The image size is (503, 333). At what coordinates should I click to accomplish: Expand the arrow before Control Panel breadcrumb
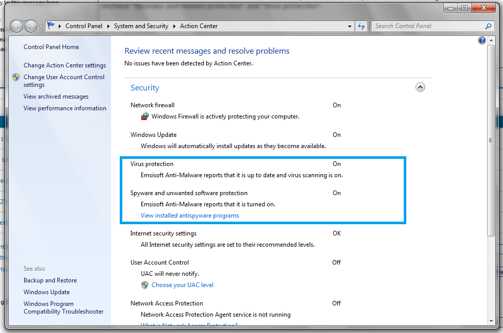(x=60, y=26)
